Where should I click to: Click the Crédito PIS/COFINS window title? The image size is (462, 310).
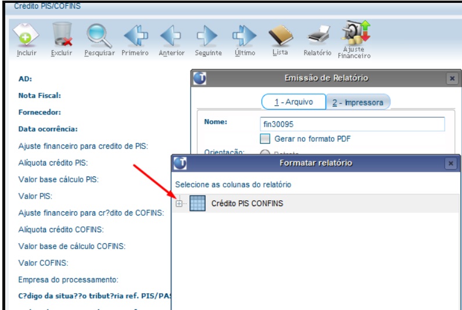48,6
